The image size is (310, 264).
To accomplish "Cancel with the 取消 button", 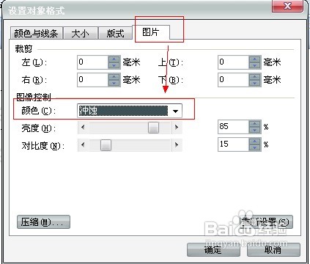I will pos(273,250).
